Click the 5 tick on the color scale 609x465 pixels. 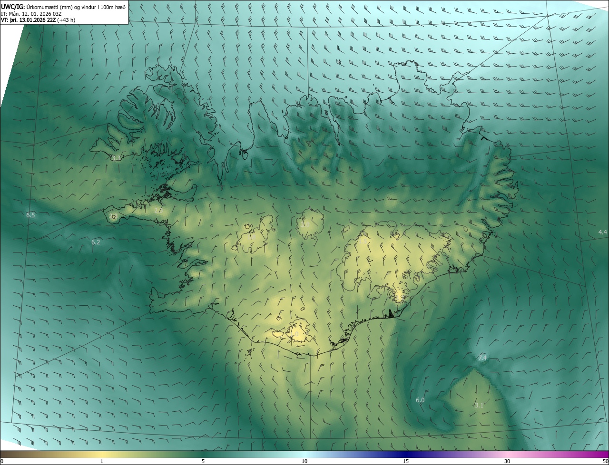(x=203, y=461)
